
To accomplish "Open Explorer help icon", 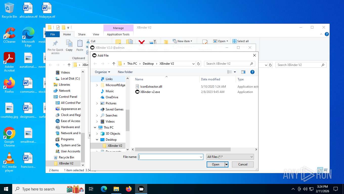I will (327, 34).
